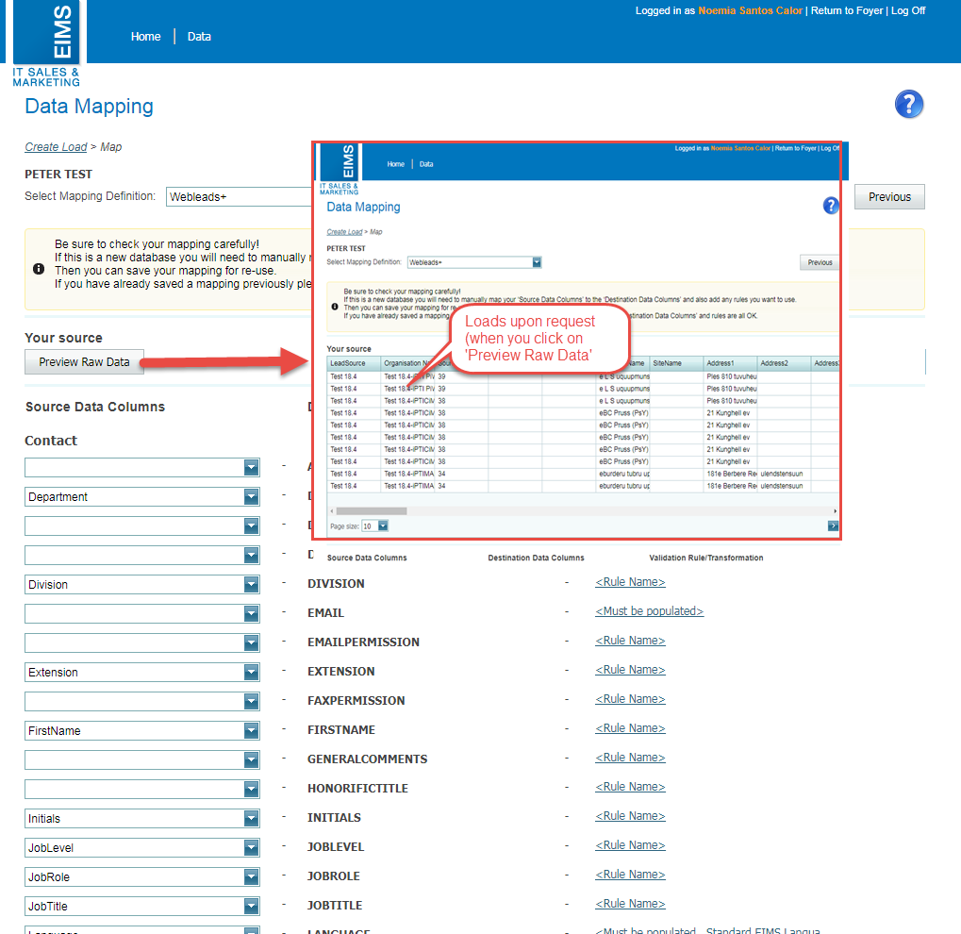Click the JOBROLE destination column label

click(x=334, y=876)
